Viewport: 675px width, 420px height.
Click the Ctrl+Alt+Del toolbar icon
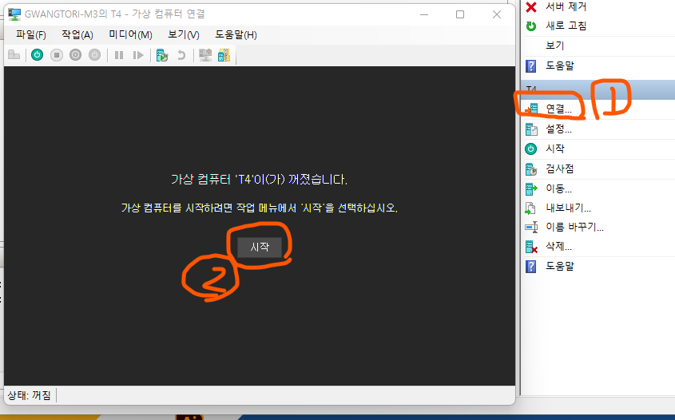tap(14, 55)
